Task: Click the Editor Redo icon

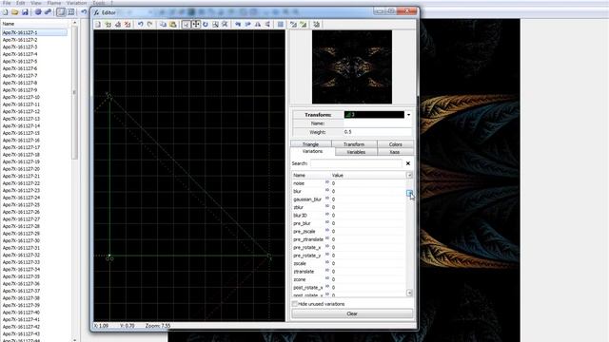Action: (150, 25)
